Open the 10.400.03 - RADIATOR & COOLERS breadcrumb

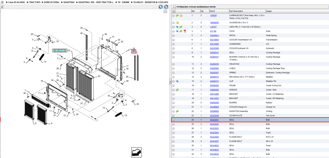(x=151, y=2)
